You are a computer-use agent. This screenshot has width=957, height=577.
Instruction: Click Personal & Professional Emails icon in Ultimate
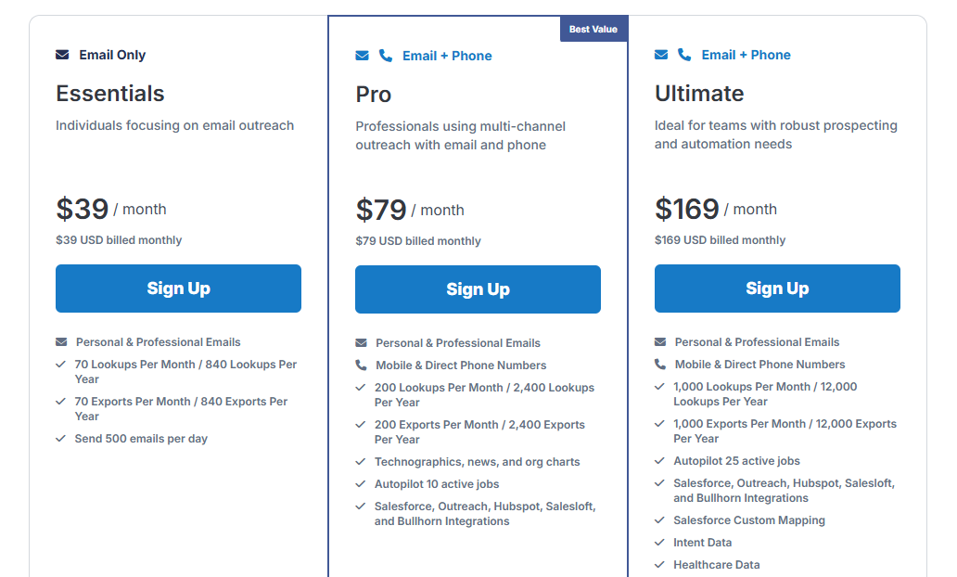coord(660,342)
